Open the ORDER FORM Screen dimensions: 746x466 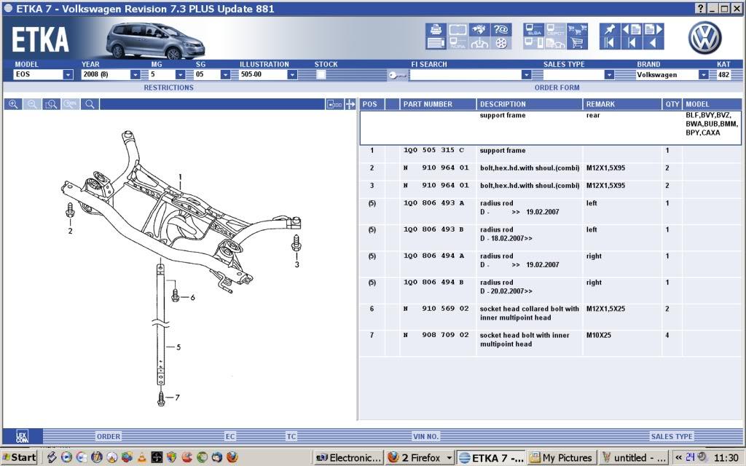click(557, 87)
